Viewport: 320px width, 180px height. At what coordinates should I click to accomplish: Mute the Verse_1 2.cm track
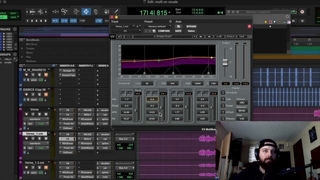46,167
